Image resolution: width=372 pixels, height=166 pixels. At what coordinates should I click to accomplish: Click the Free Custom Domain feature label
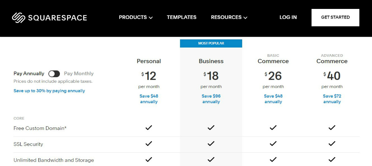(40, 128)
